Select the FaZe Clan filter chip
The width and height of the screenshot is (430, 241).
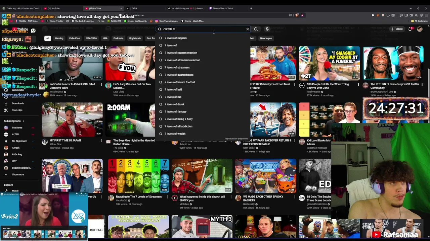tap(75, 38)
